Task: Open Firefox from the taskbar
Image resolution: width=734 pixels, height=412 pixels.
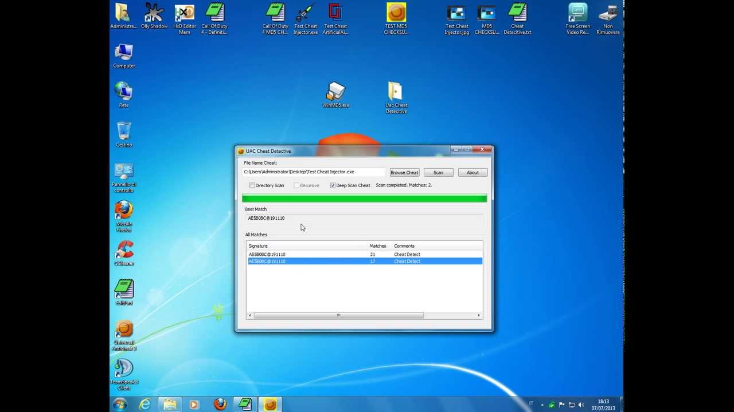Action: 220,405
